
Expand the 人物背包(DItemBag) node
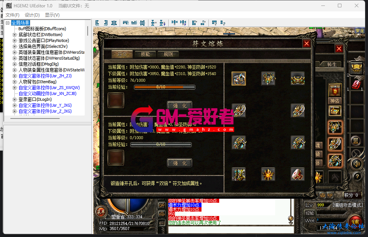[15, 82]
